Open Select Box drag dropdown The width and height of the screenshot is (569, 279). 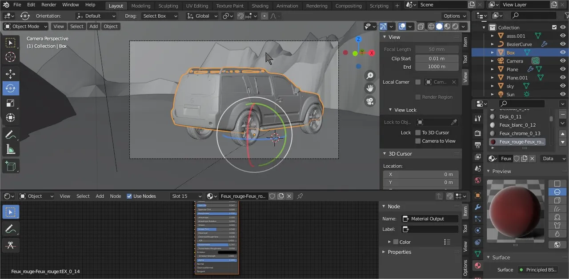tap(159, 16)
